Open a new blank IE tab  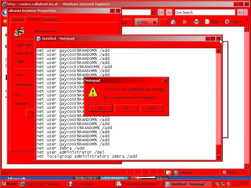(x=163, y=22)
